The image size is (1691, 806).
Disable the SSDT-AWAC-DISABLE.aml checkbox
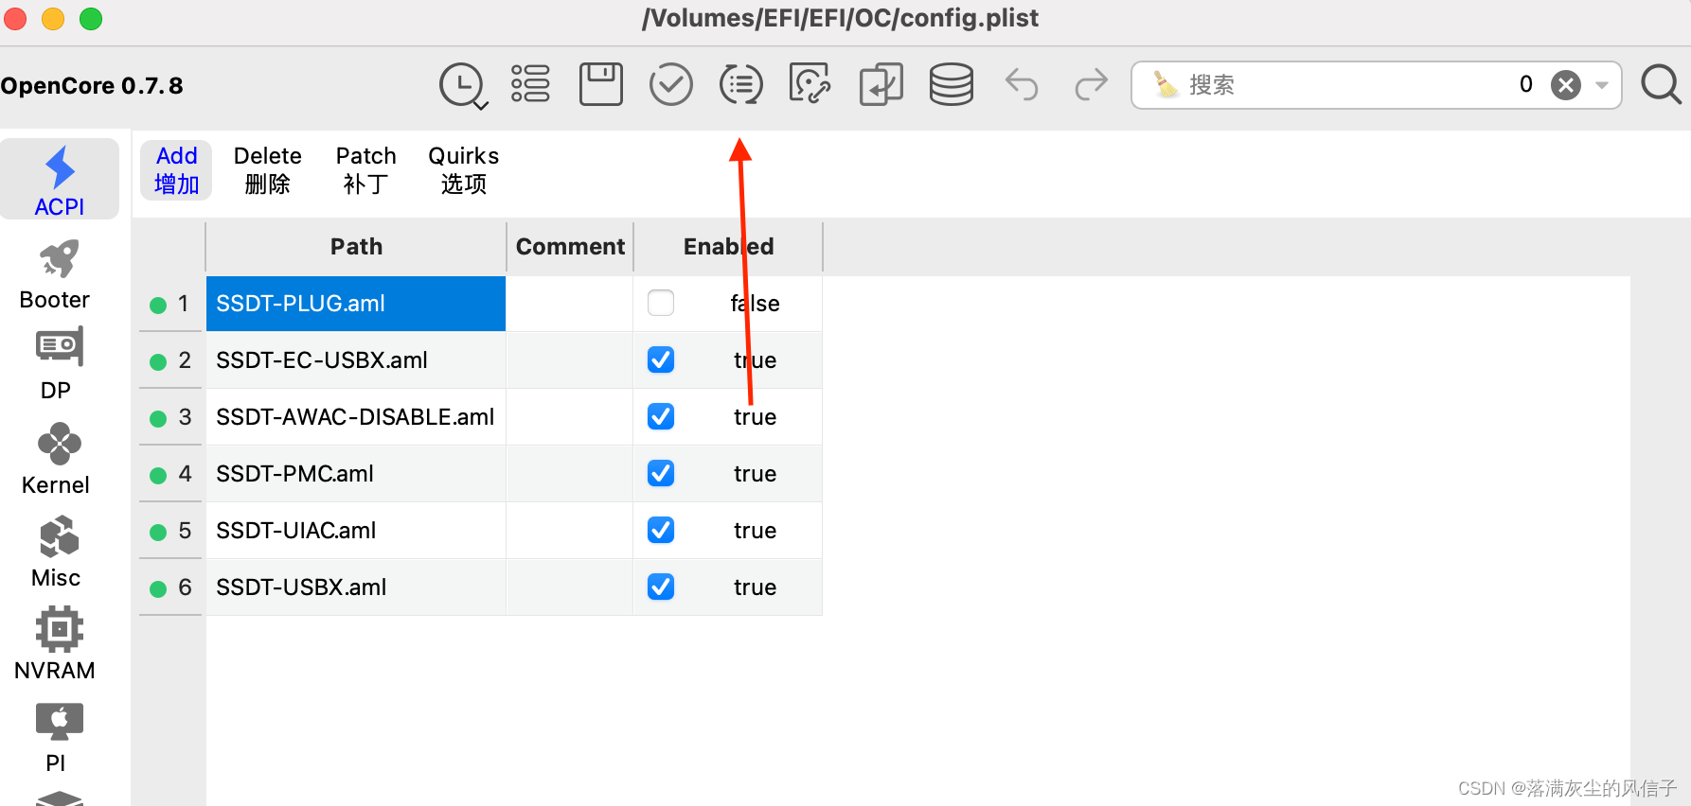click(x=661, y=416)
